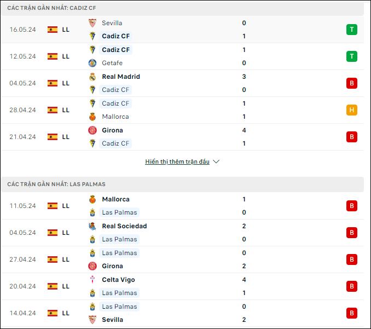Click the Girona crest in the 21.04.24 match

pos(92,130)
